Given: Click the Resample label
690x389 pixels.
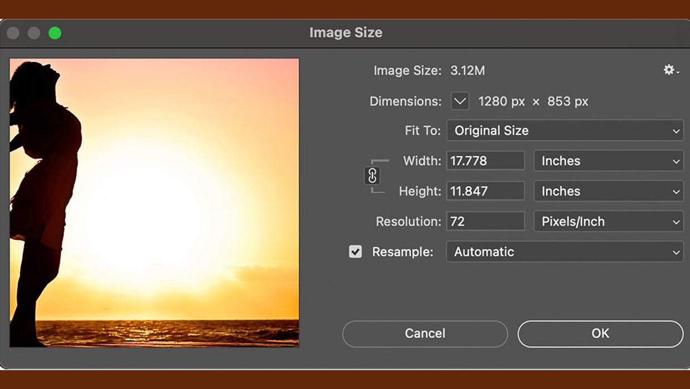Looking at the screenshot, I should (x=402, y=252).
